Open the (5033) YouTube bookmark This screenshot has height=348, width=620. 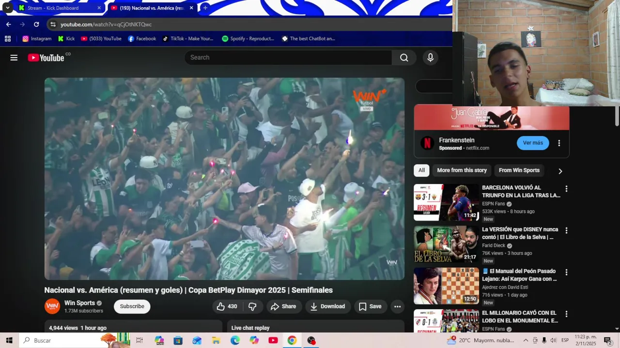point(101,39)
